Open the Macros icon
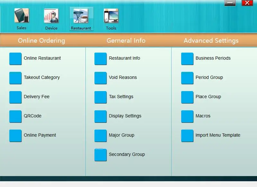Viewport: 257px width, 187px height. point(187,116)
